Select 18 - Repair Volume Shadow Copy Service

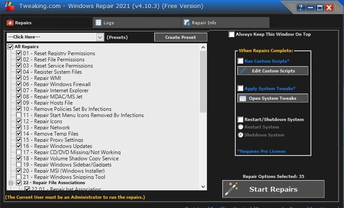[x=71, y=158]
